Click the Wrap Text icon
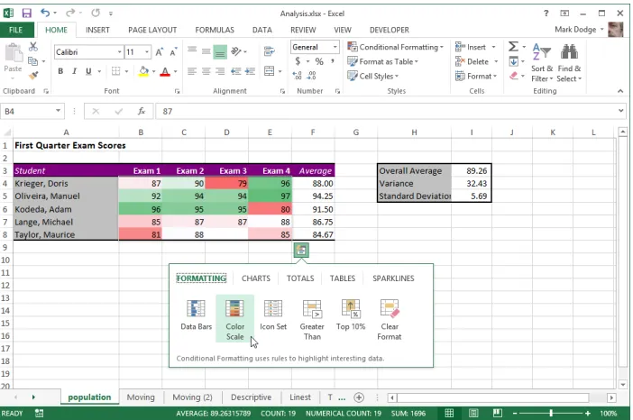 coord(270,51)
